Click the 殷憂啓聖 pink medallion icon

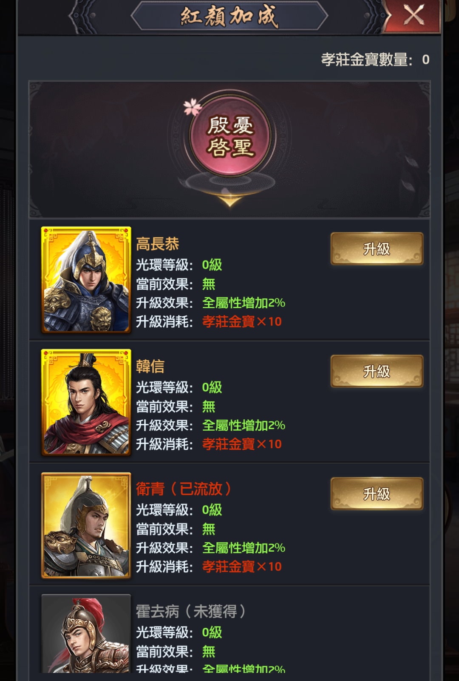(230, 136)
